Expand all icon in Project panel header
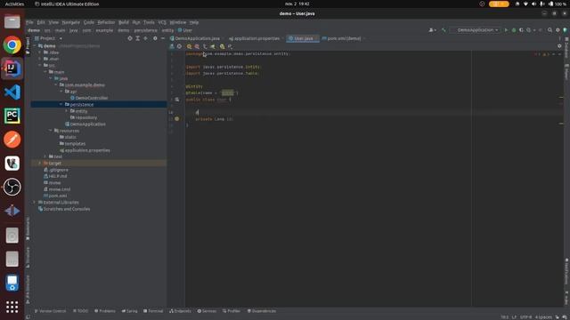 tap(138, 38)
